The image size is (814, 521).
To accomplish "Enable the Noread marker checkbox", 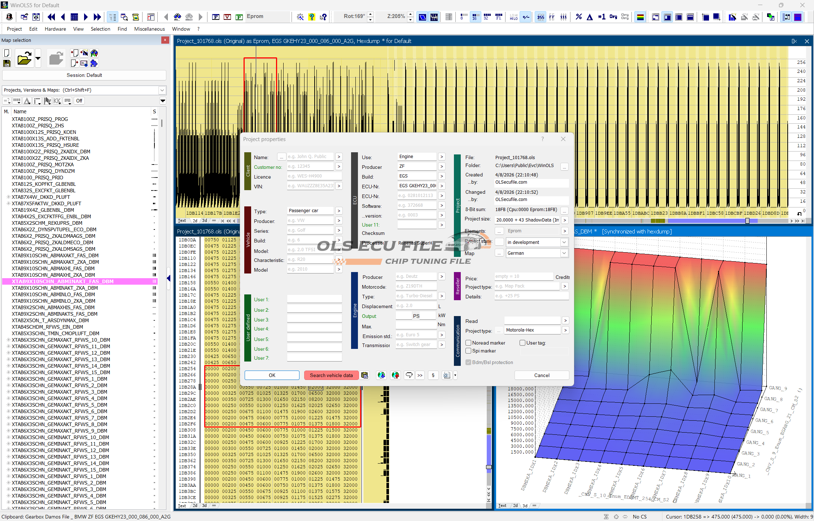I will (x=468, y=343).
